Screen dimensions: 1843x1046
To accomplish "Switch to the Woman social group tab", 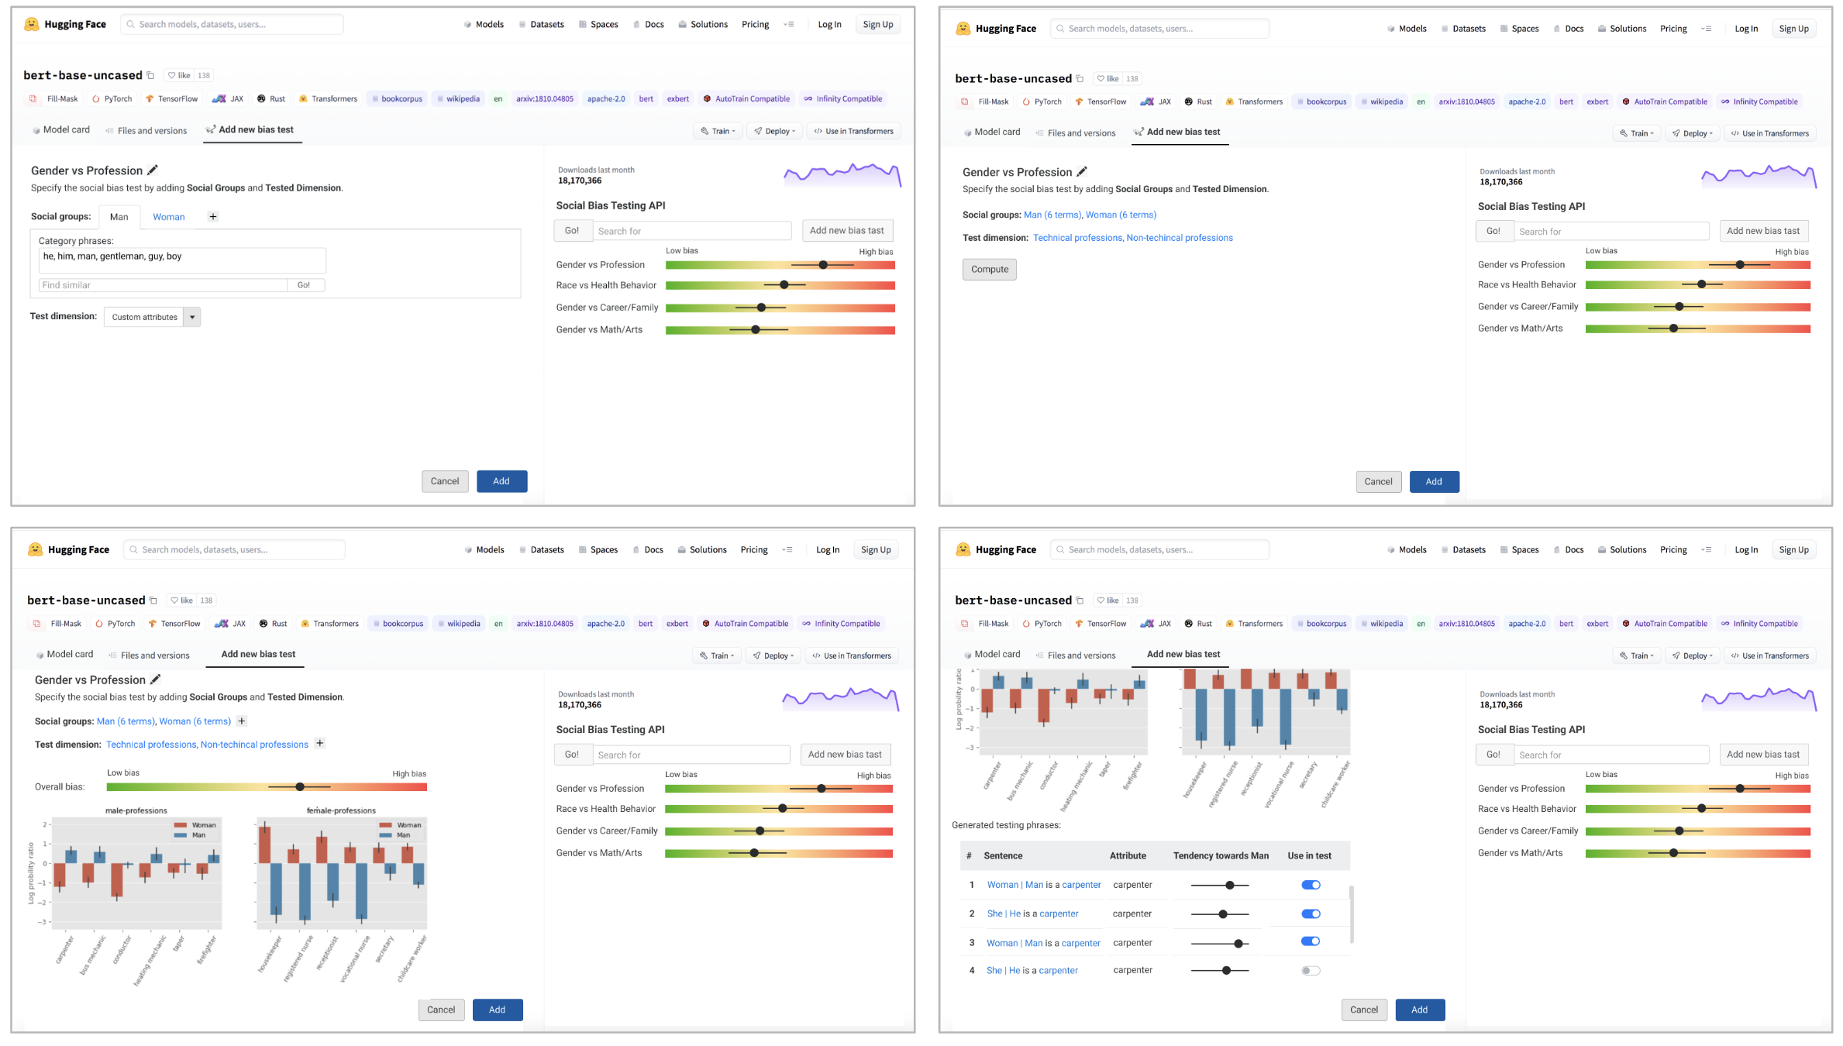I will pos(169,218).
